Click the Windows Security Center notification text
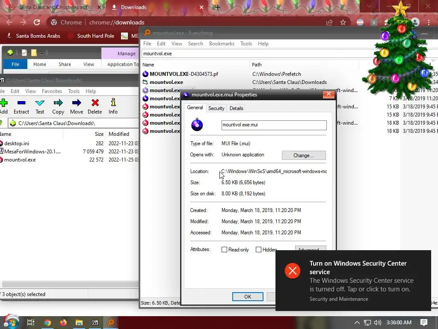The height and width of the screenshot is (329, 438). click(x=361, y=285)
